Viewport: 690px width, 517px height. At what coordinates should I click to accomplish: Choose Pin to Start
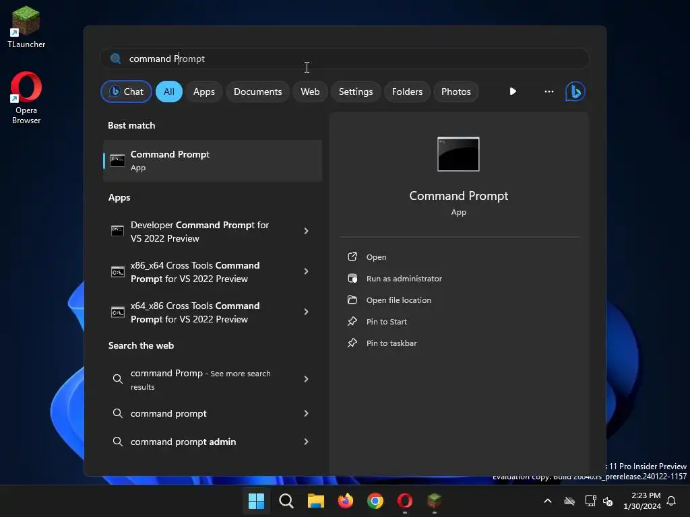click(386, 322)
